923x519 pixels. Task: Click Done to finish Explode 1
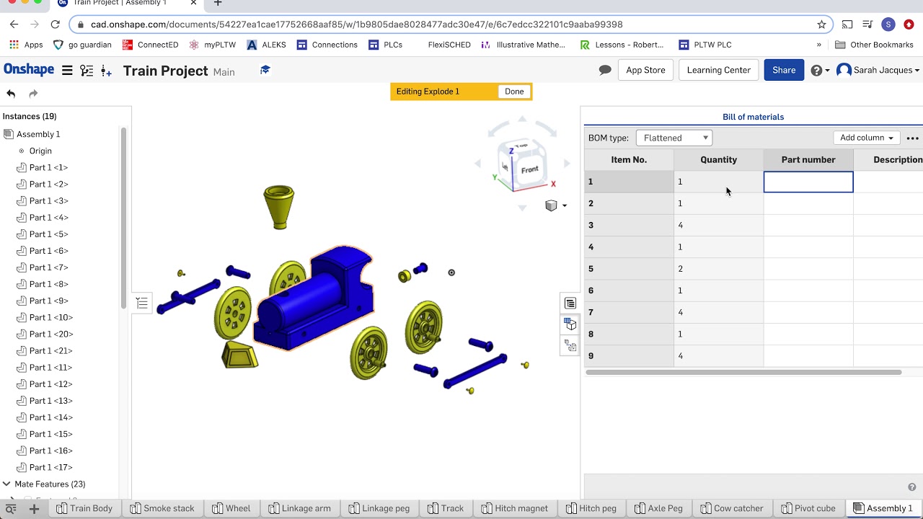pos(514,92)
